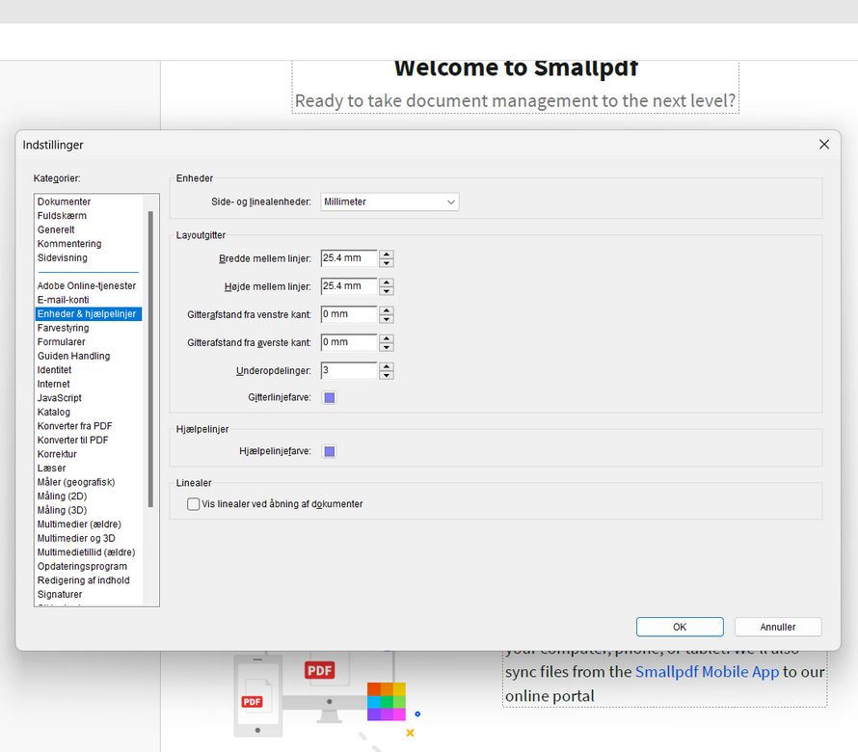Open the Side- og linealenheder dropdown

pos(389,201)
